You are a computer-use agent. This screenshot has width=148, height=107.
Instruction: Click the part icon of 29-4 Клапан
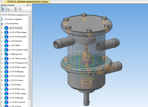(6, 41)
